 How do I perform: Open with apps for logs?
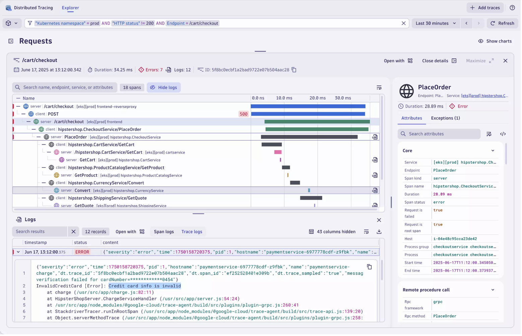130,232
